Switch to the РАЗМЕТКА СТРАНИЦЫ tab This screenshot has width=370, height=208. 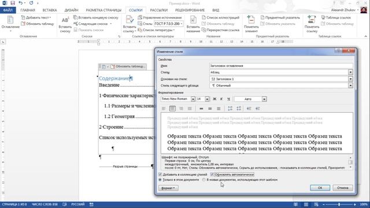click(x=103, y=10)
